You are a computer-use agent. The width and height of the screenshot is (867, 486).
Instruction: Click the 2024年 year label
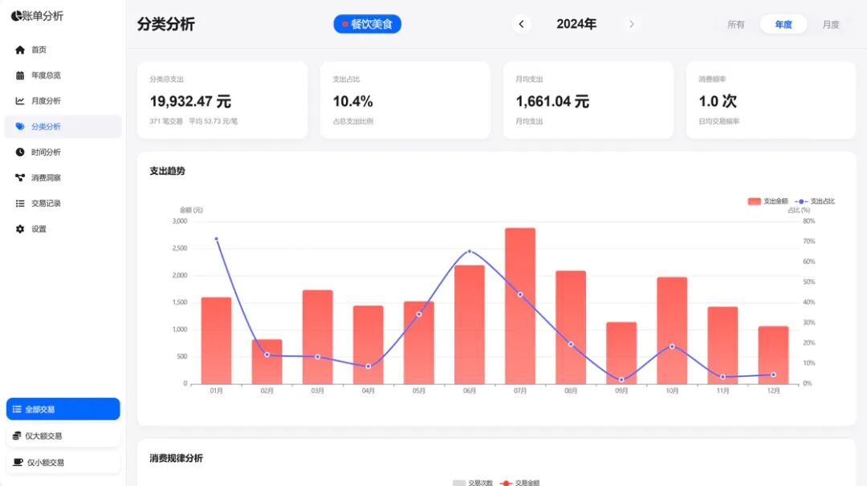tap(576, 24)
